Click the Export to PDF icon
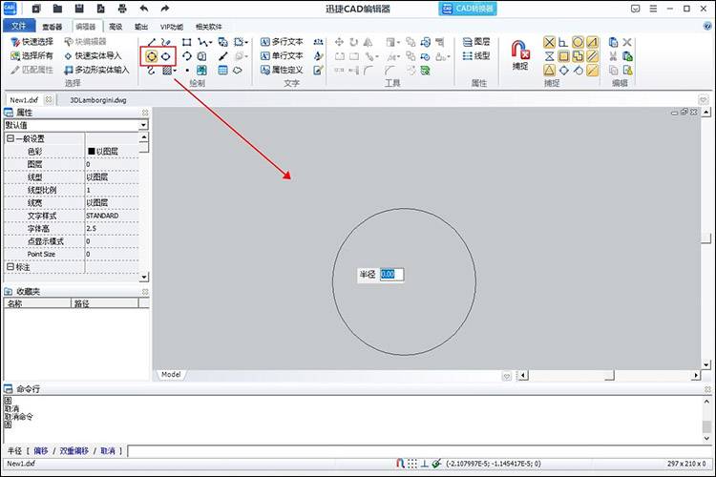This screenshot has width=716, height=477. coord(100,9)
